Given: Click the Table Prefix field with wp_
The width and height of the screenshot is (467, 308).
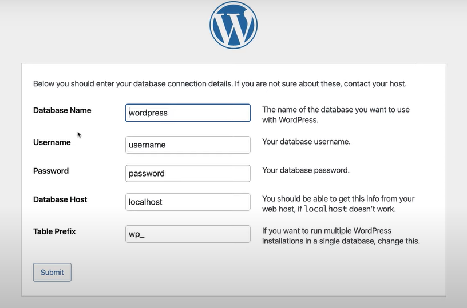Looking at the screenshot, I should tap(188, 234).
